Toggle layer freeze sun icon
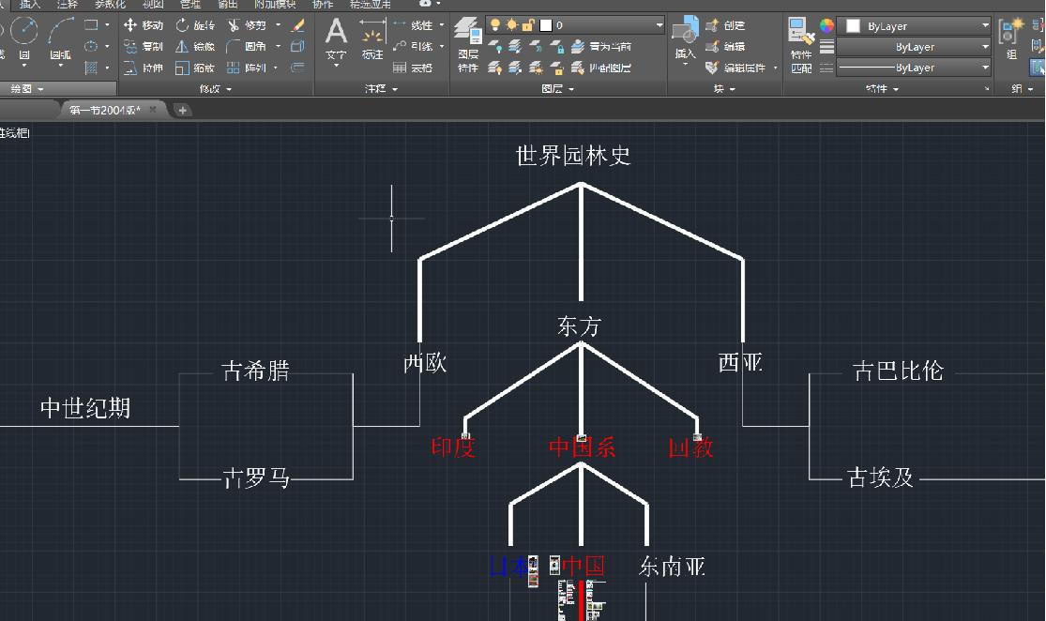This screenshot has height=621, width=1046. 511,25
